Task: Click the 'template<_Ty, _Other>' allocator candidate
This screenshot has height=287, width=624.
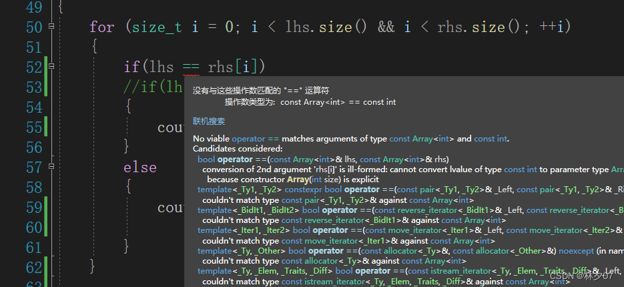Action: tap(410, 251)
